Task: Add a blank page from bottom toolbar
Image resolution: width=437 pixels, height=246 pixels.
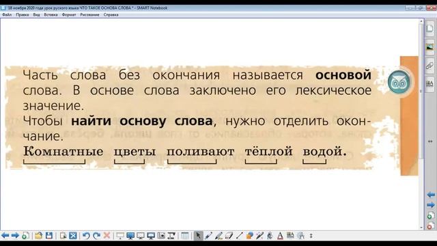Action: (25, 236)
